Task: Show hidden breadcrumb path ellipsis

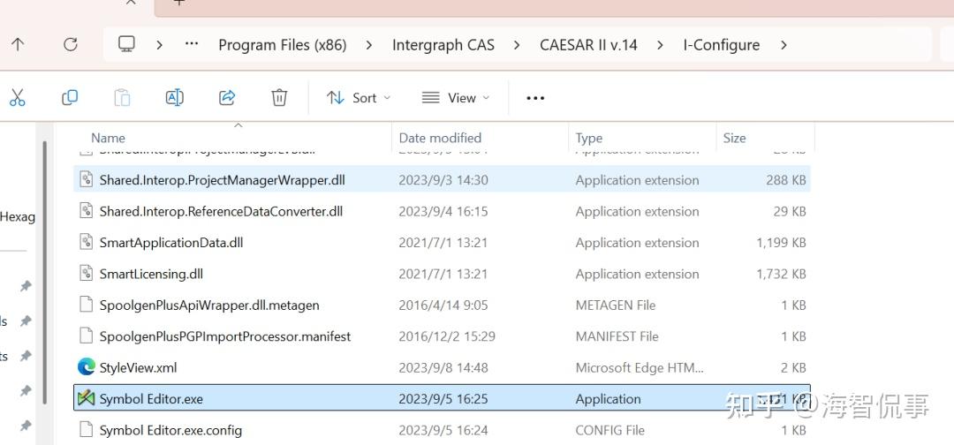Action: point(192,45)
